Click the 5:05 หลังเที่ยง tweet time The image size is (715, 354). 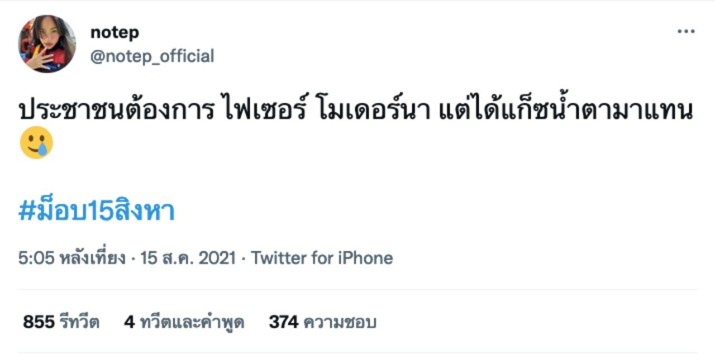click(x=71, y=258)
